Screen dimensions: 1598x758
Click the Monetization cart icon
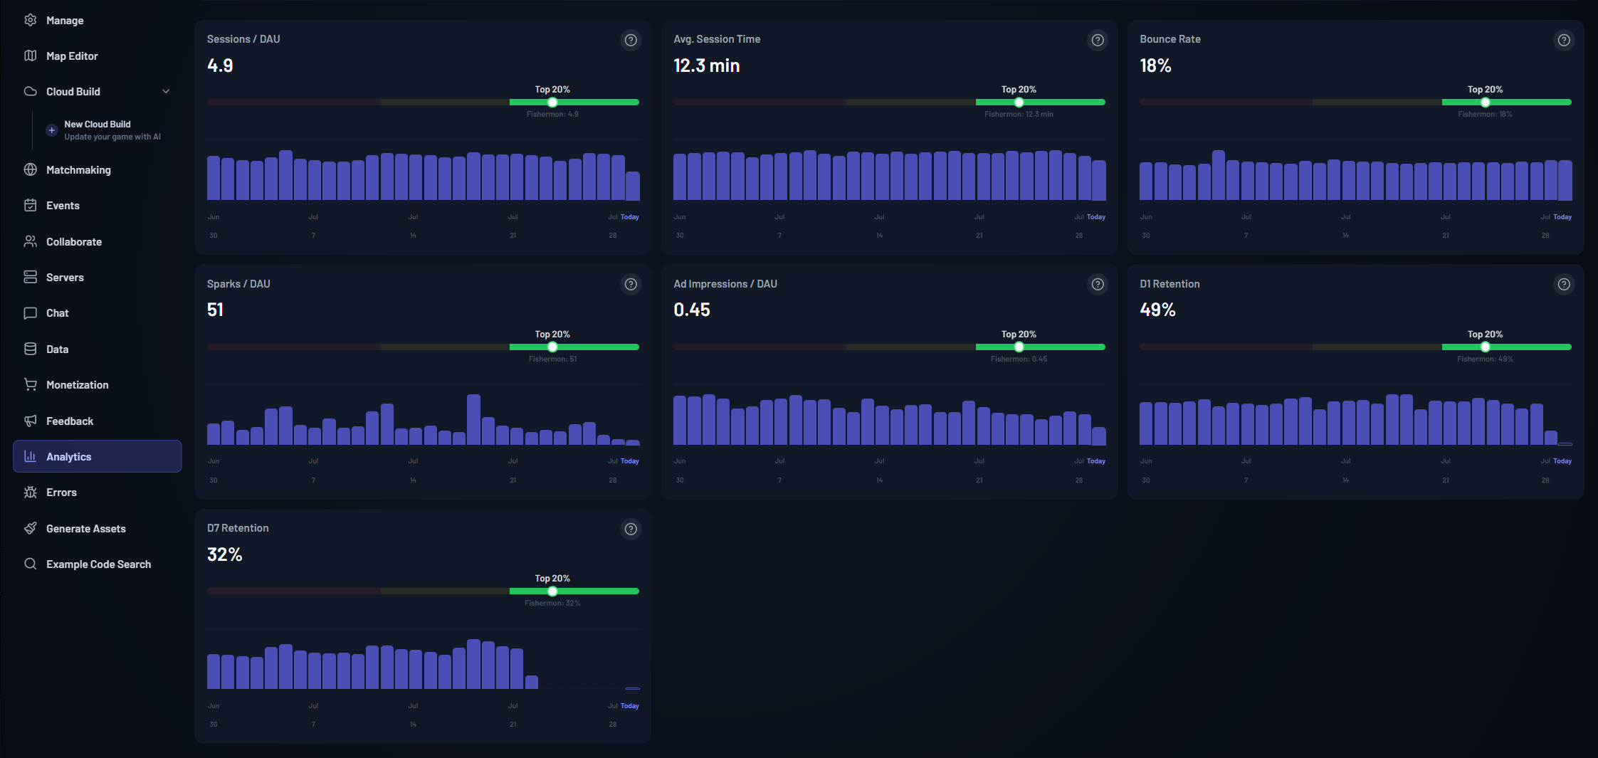pyautogui.click(x=30, y=384)
